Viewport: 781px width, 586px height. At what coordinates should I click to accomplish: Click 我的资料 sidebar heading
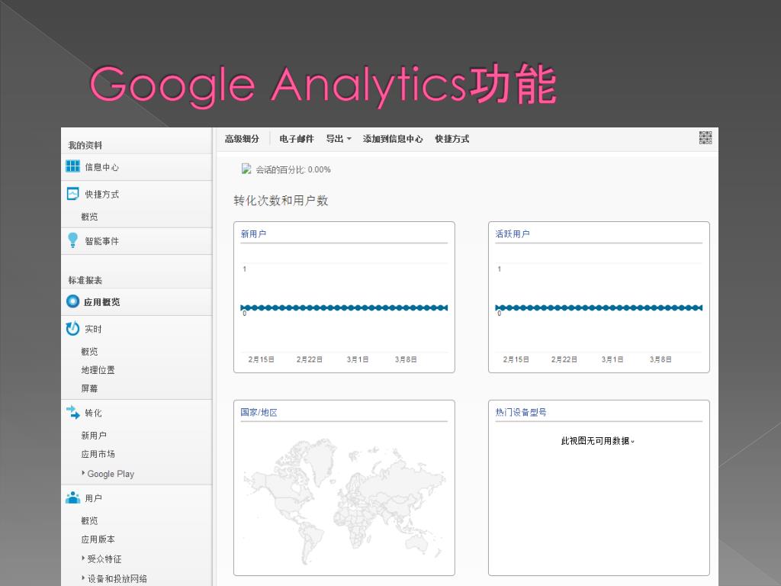click(x=85, y=145)
